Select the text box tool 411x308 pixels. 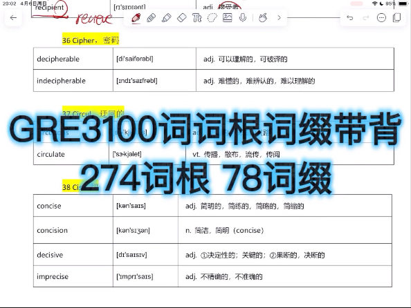[197, 18]
